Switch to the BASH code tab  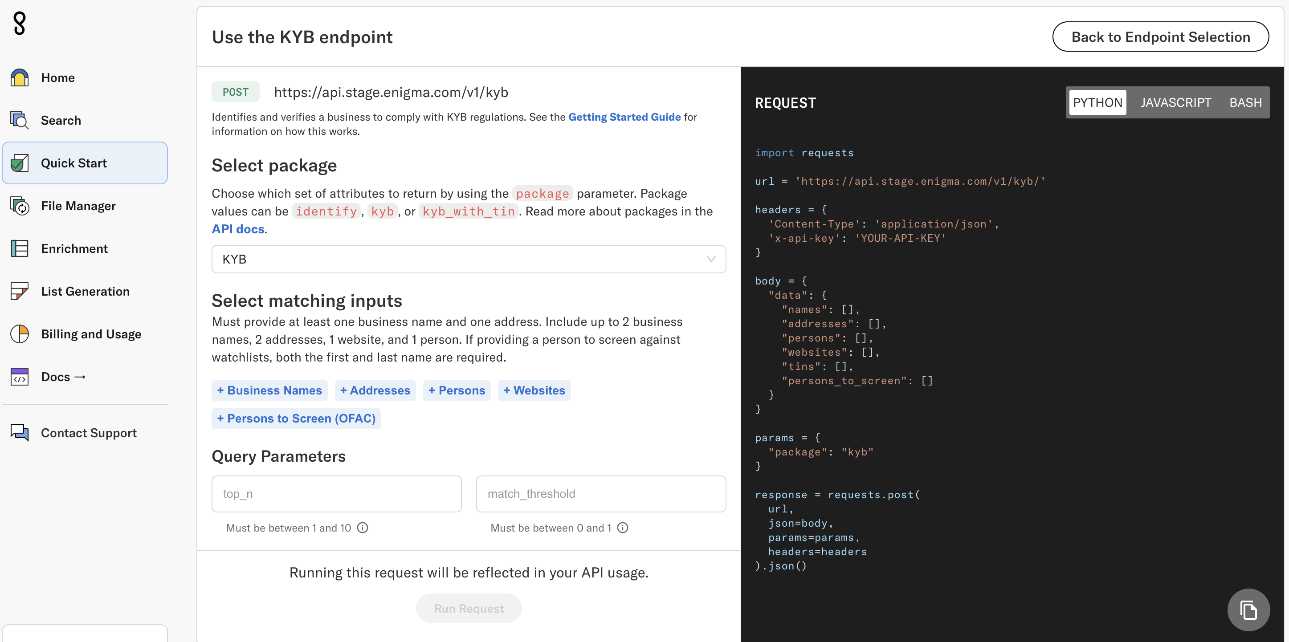(1245, 102)
